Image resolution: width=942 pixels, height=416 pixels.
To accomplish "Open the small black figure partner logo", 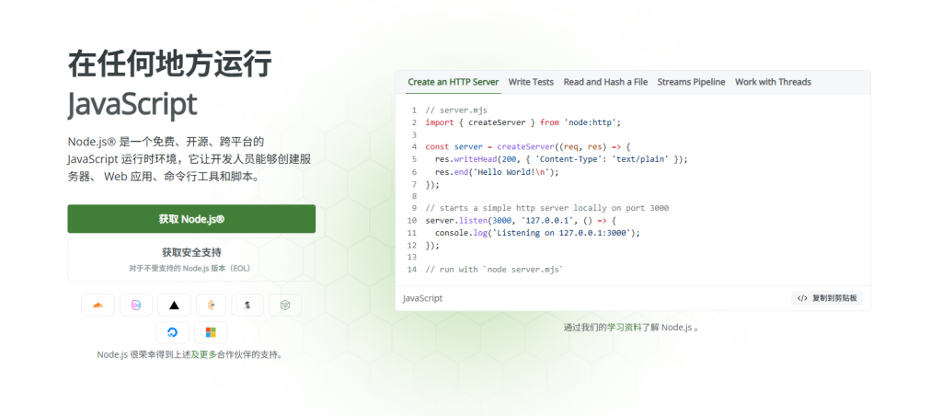I will [x=247, y=306].
